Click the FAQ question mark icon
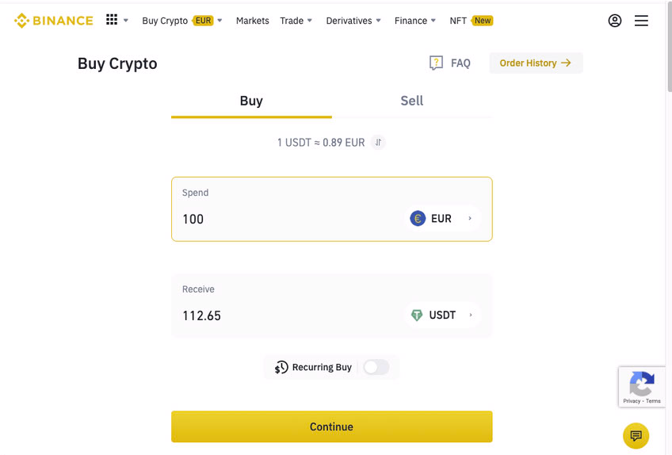Viewport: 672px width, 455px height. point(436,63)
